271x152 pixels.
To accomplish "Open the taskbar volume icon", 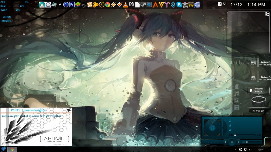I will [250, 150].
